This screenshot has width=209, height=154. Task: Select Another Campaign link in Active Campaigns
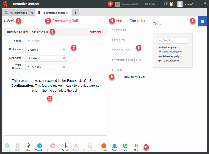[172, 52]
